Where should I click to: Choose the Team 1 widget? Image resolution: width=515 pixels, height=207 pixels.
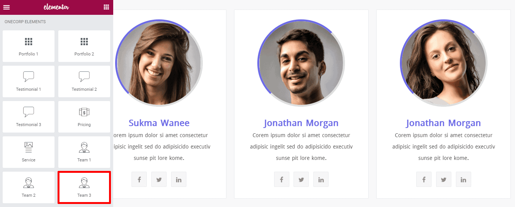point(84,152)
